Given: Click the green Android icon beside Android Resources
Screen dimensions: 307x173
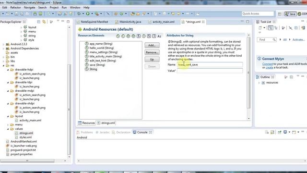Looking at the screenshot, I should 80,29.
